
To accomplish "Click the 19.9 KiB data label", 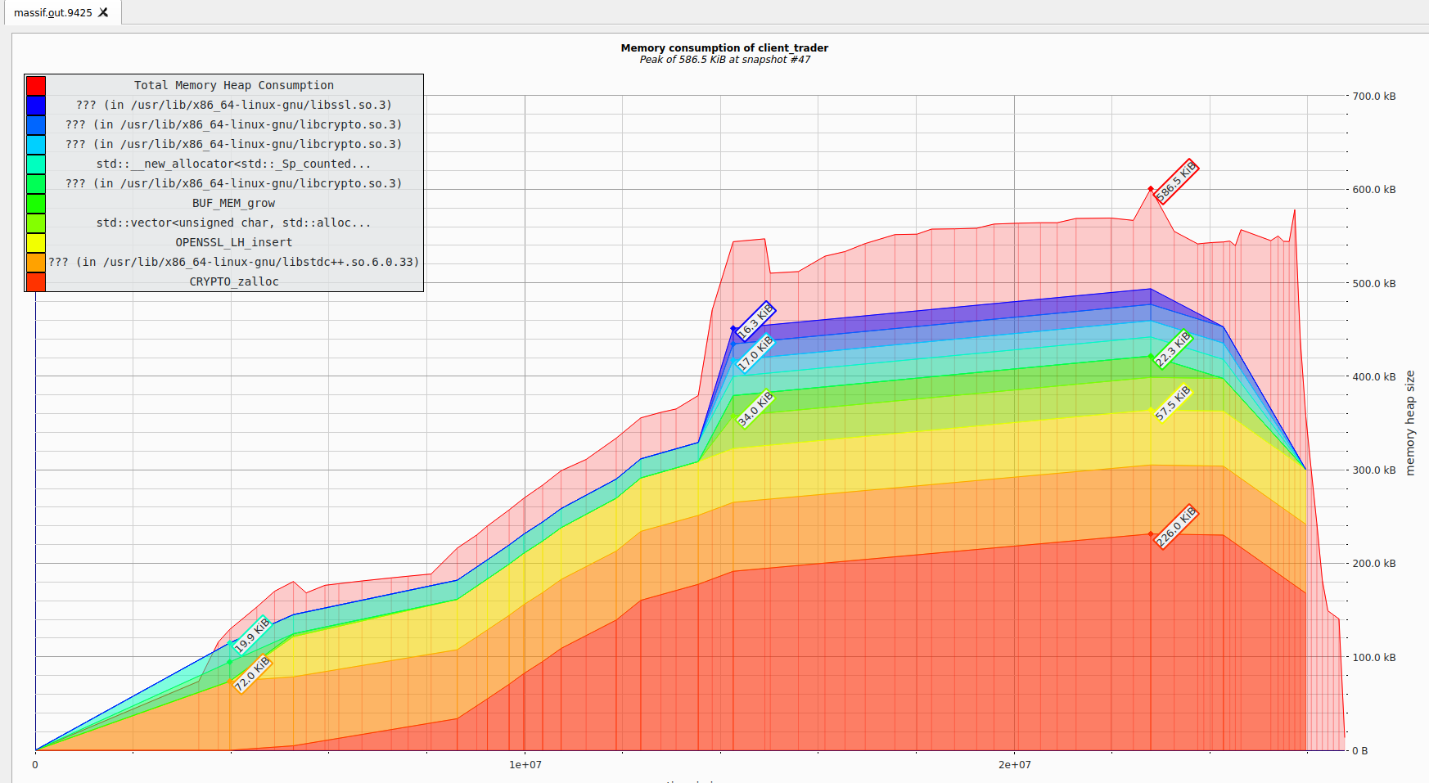I will click(x=251, y=636).
